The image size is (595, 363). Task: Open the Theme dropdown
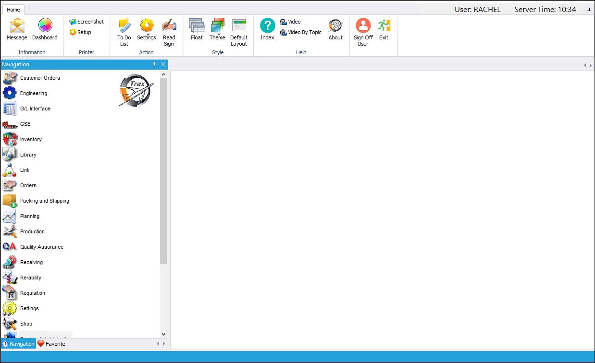click(x=217, y=30)
